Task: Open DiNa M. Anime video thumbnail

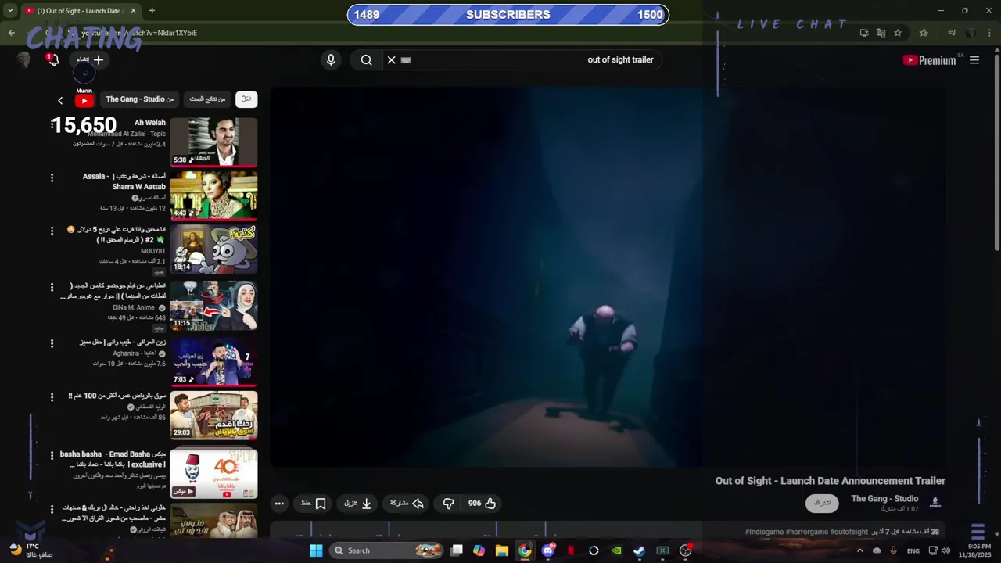Action: 213,306
